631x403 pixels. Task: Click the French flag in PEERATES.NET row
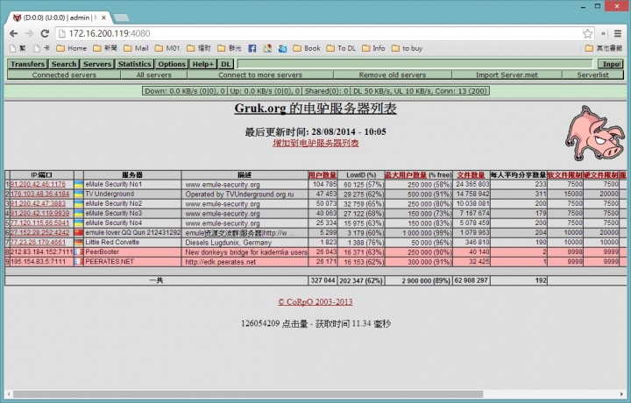point(79,261)
